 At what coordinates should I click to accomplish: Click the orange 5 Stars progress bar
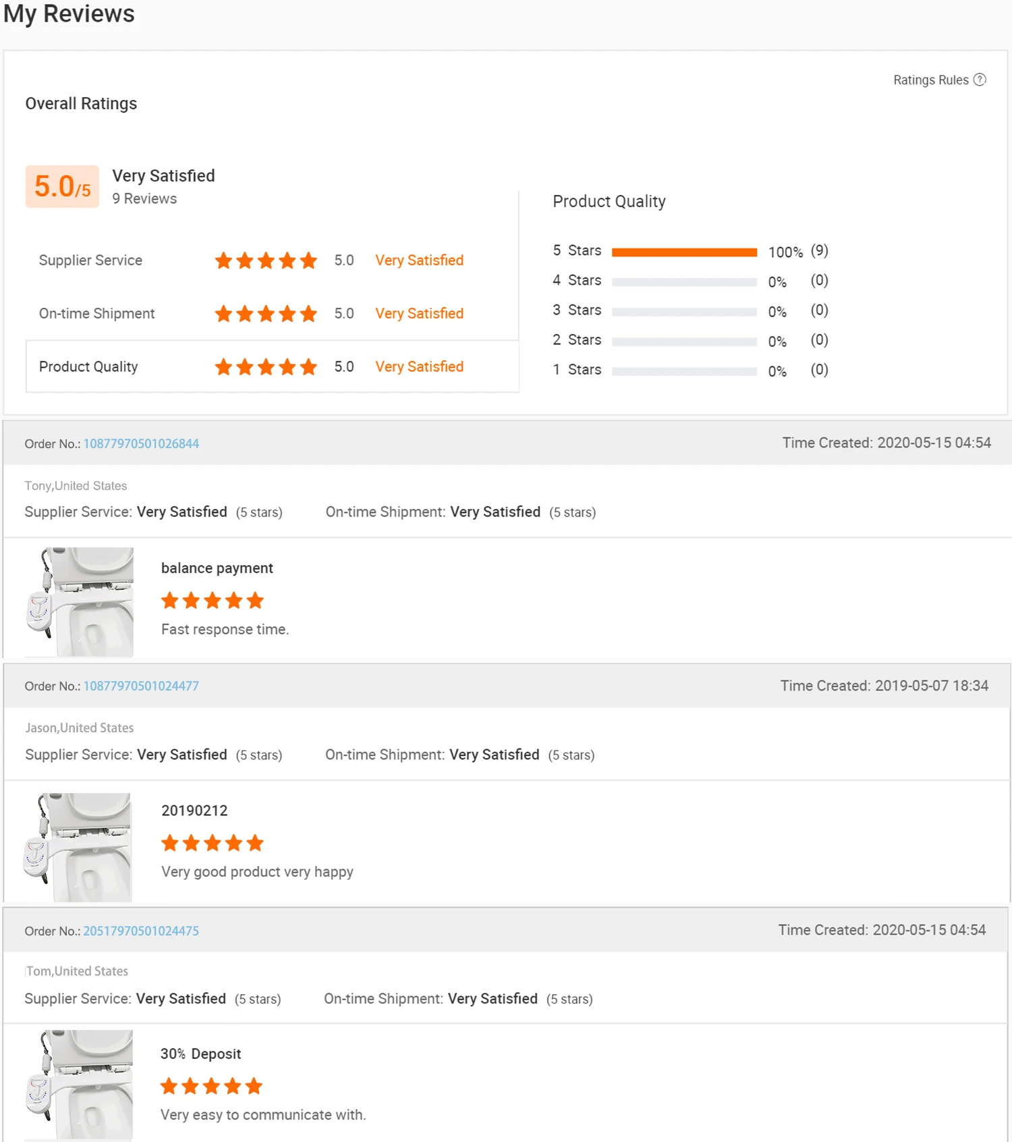click(x=684, y=252)
